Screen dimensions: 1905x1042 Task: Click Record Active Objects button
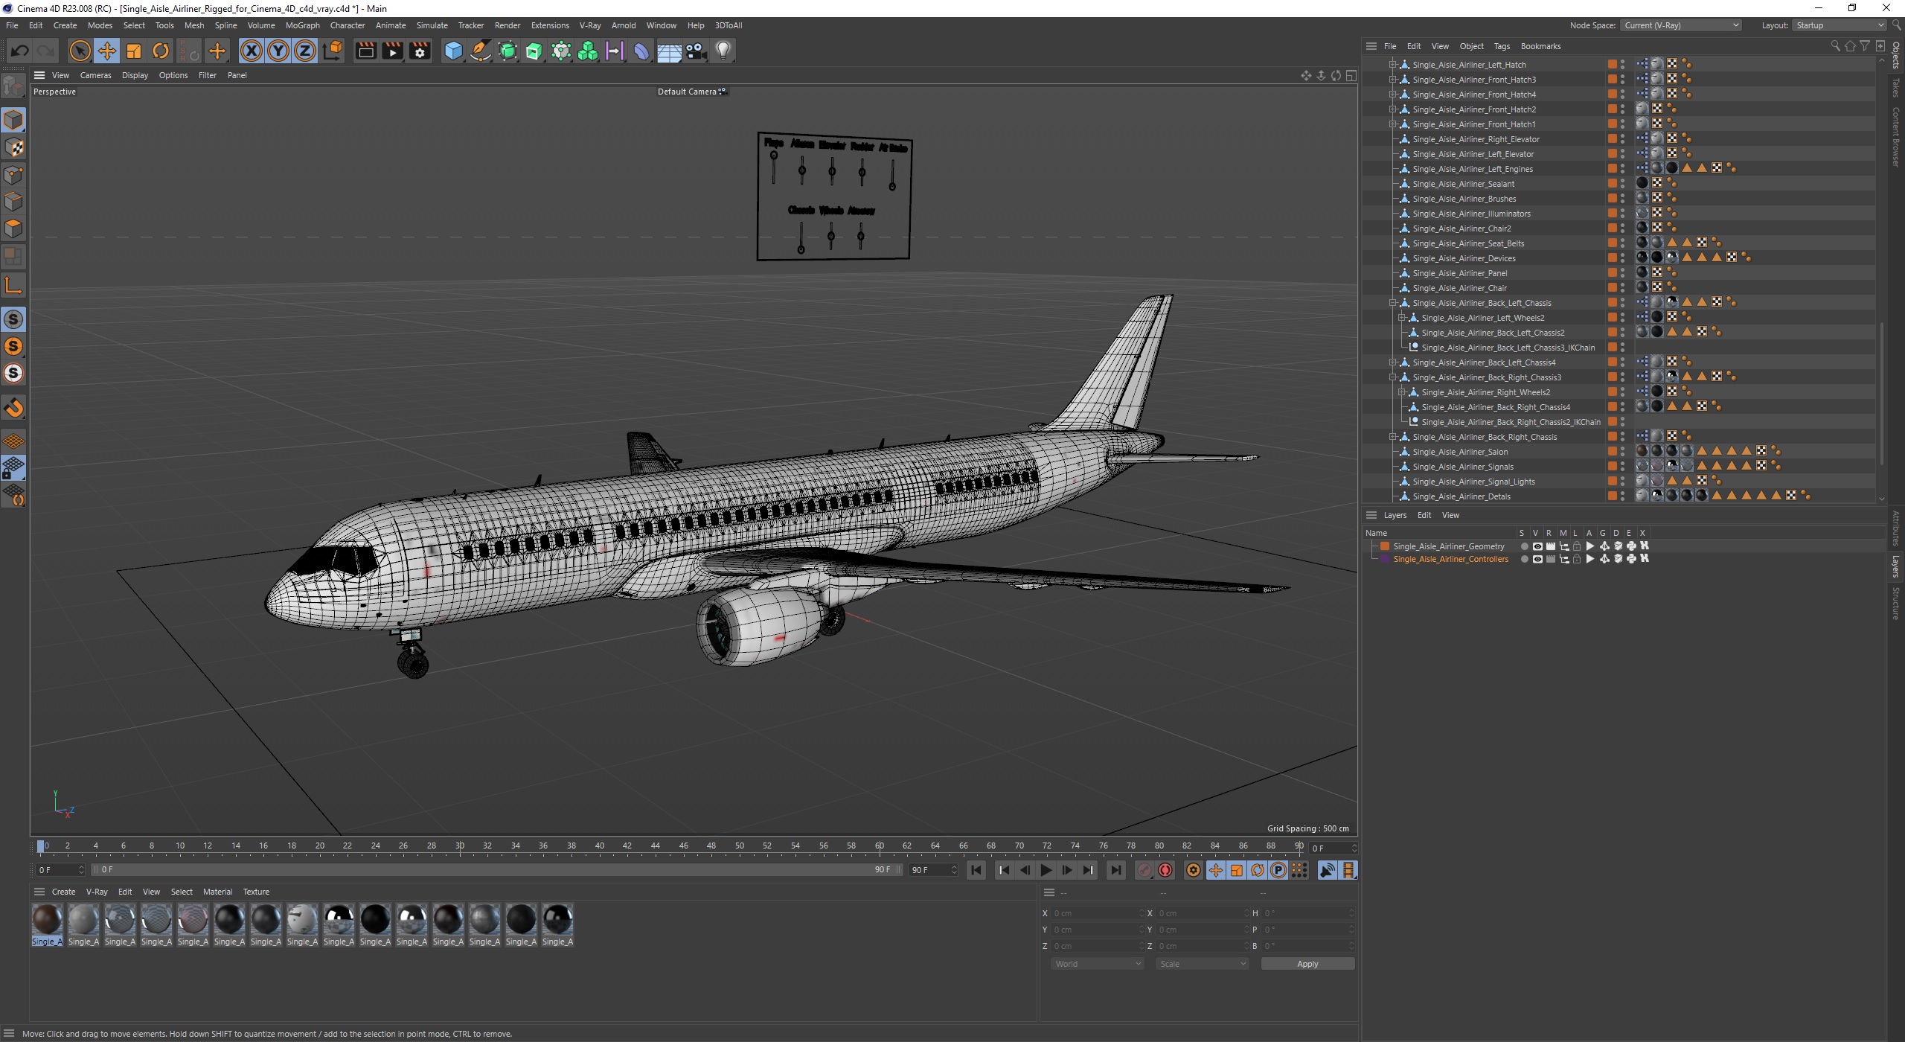pyautogui.click(x=1144, y=870)
